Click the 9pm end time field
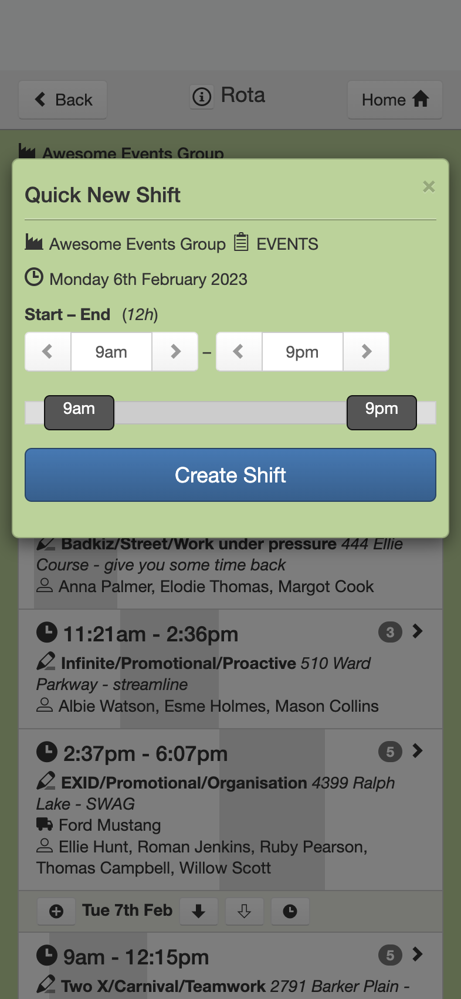This screenshot has width=461, height=999. click(303, 352)
